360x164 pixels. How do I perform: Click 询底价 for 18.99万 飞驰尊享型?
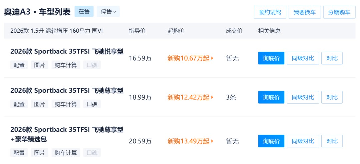(271, 97)
